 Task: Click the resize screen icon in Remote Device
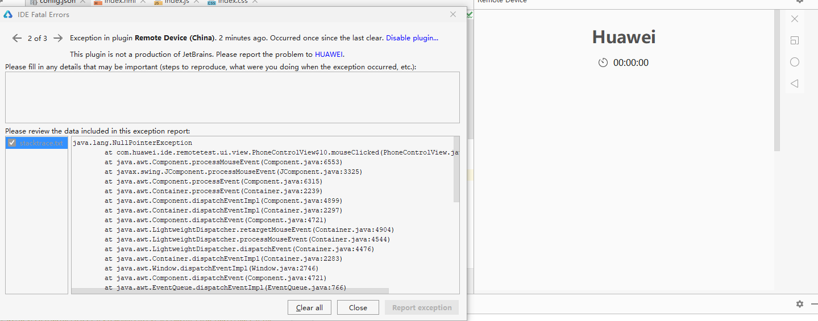(x=795, y=40)
